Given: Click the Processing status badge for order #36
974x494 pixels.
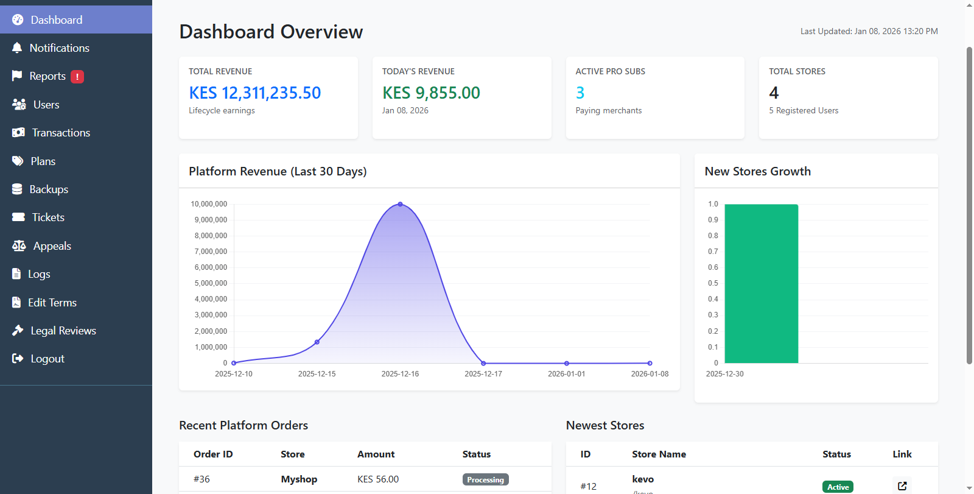Looking at the screenshot, I should pos(485,480).
